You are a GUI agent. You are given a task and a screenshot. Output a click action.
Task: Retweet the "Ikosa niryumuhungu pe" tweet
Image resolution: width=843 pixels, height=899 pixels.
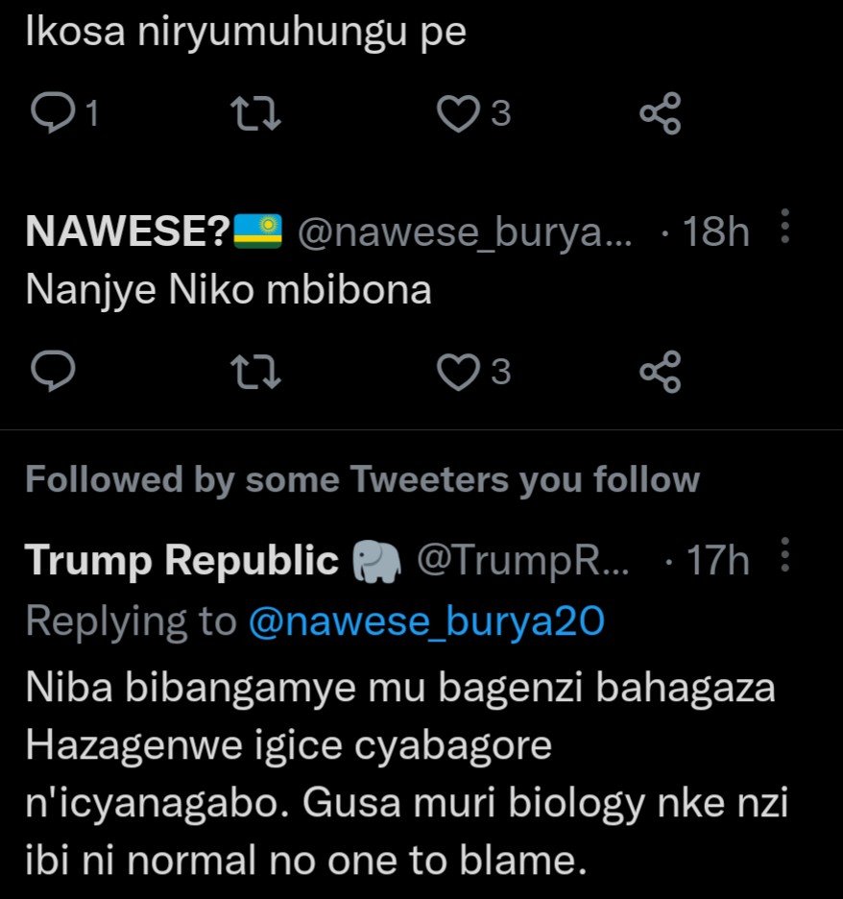(x=257, y=114)
